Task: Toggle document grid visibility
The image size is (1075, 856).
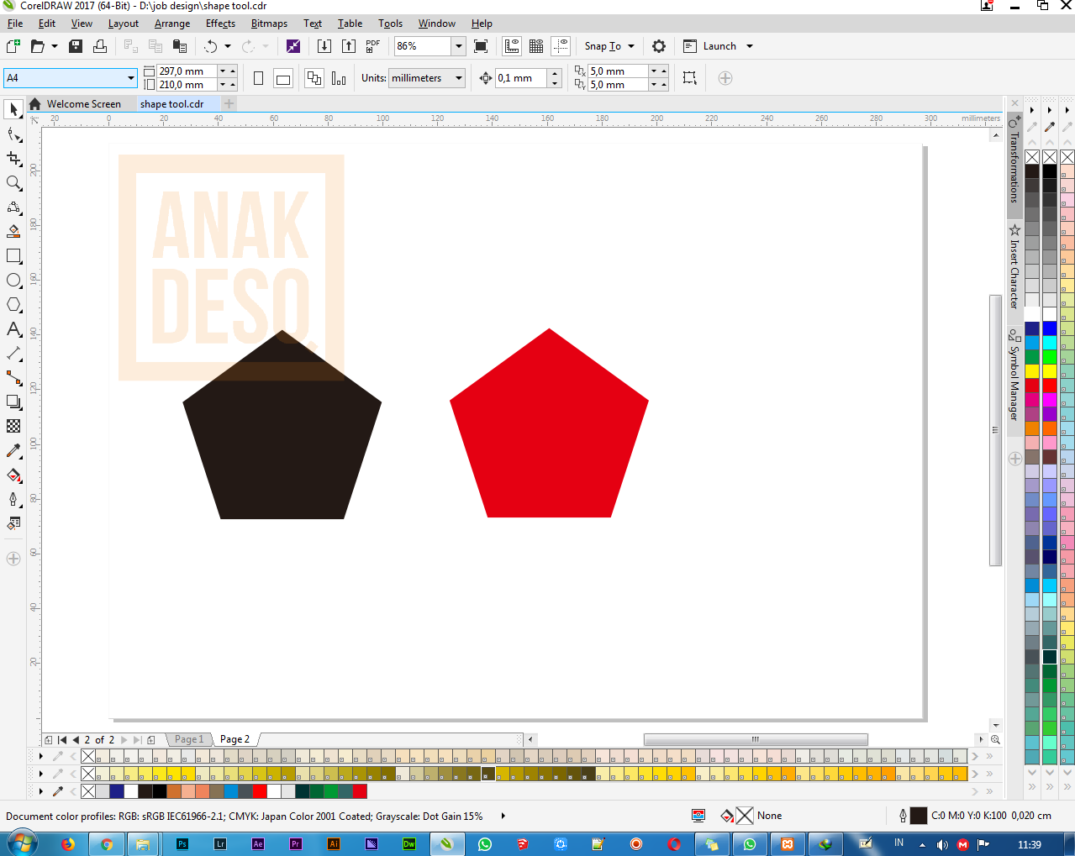Action: [x=535, y=46]
